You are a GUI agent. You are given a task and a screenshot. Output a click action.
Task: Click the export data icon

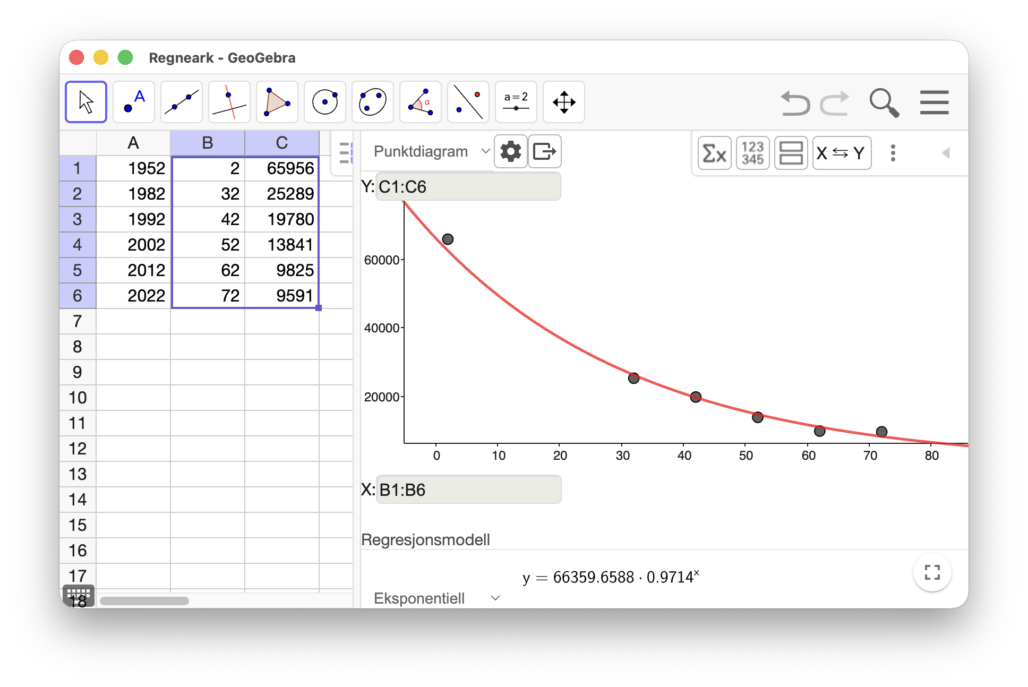click(x=545, y=151)
